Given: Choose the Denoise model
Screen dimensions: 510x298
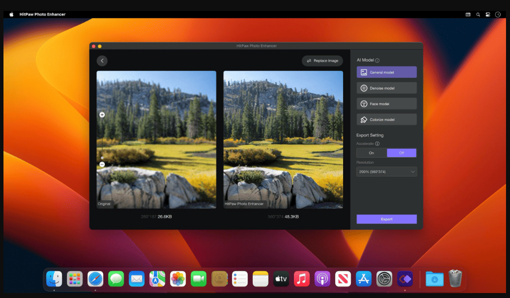Looking at the screenshot, I should [x=386, y=88].
